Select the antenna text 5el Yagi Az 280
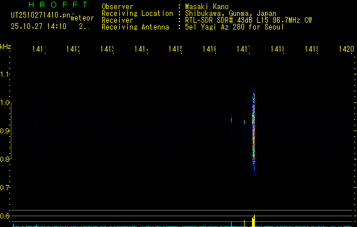 point(216,27)
